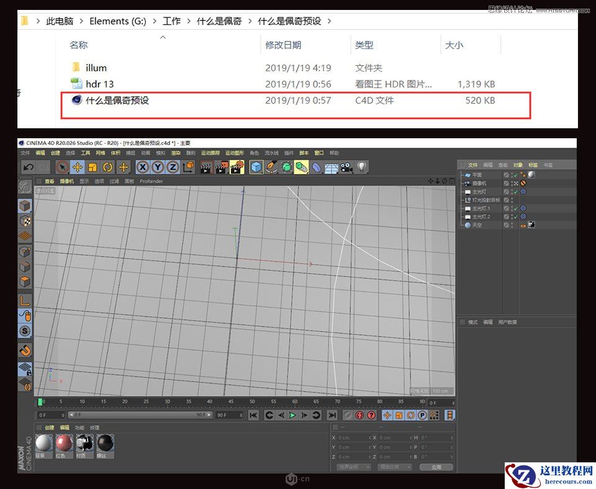Screen dimensions: 596x489
Task: Click the Undo arrow icon
Action: 29,167
